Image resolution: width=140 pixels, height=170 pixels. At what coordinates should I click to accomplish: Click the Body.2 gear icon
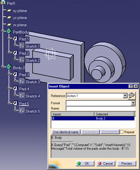click(9, 67)
